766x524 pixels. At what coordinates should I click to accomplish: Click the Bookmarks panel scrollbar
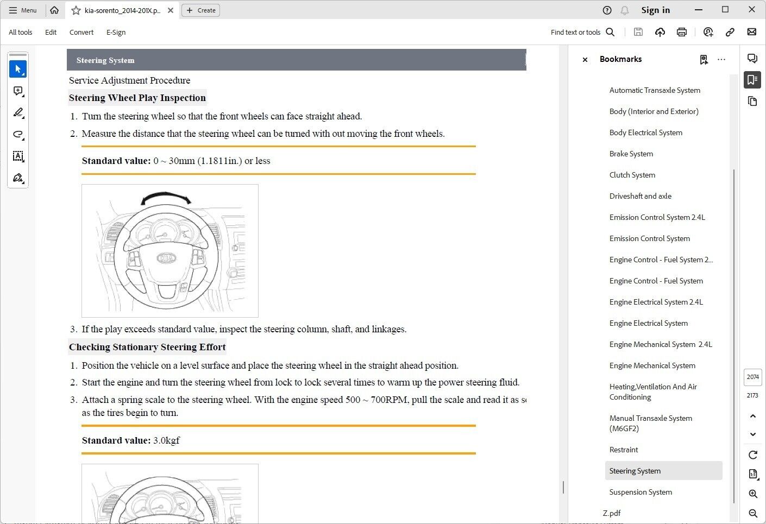tap(734, 337)
